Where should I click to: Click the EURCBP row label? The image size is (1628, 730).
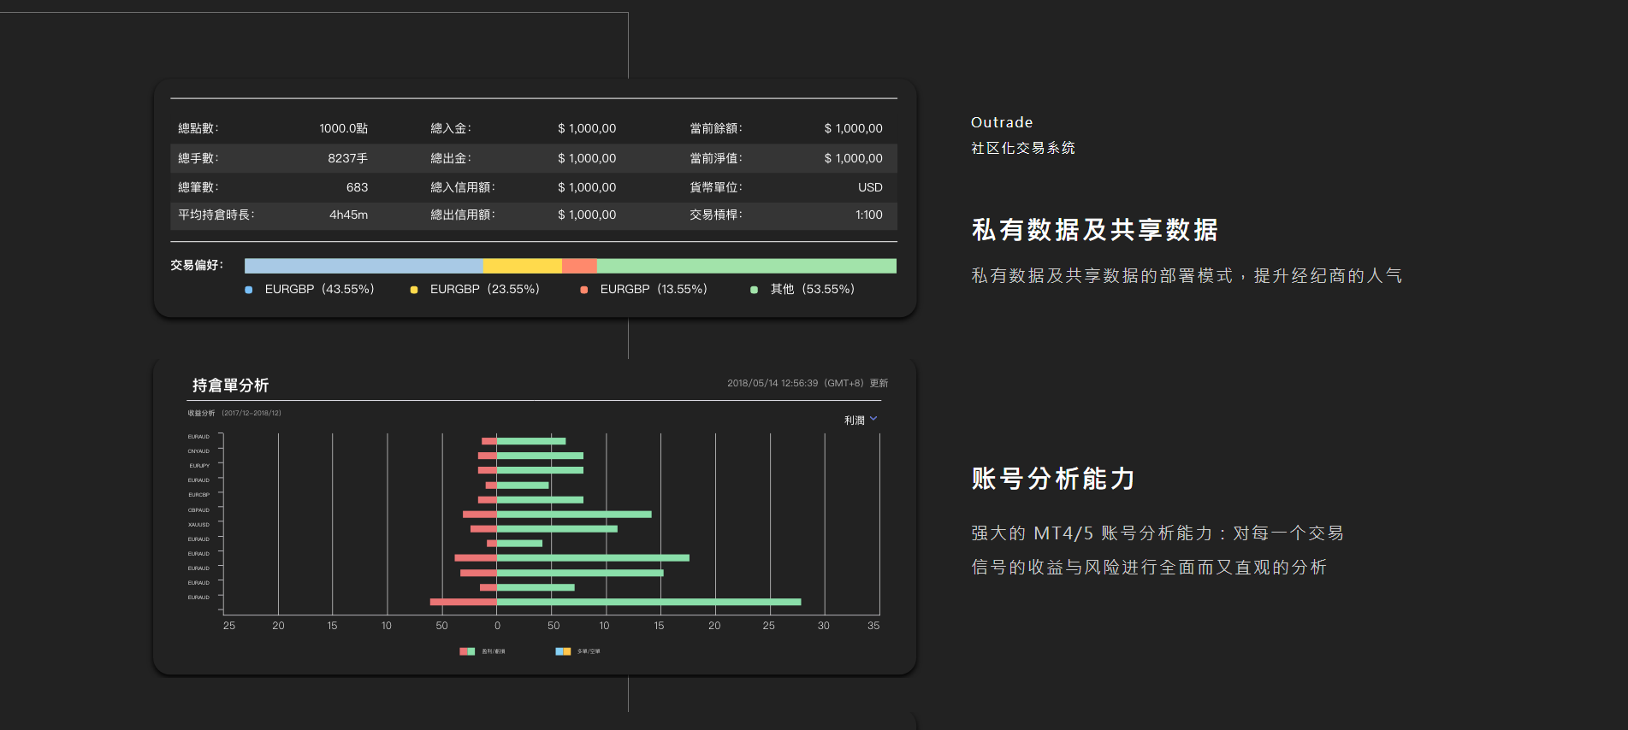click(x=198, y=495)
